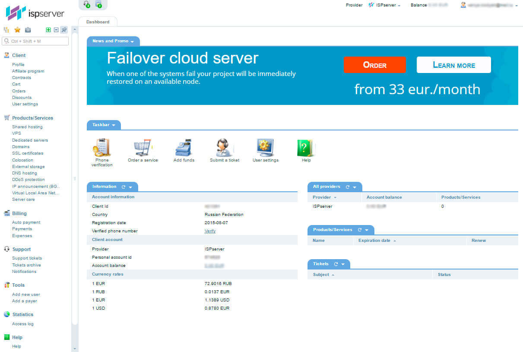This screenshot has height=352, width=523.
Task: Expand all menu sections with plus icon
Action: coord(48,30)
